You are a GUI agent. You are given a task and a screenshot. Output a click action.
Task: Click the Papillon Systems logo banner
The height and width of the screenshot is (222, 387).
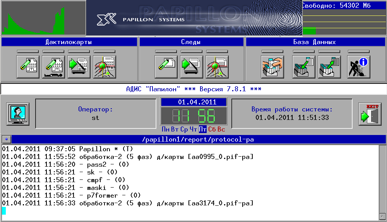pos(194,18)
